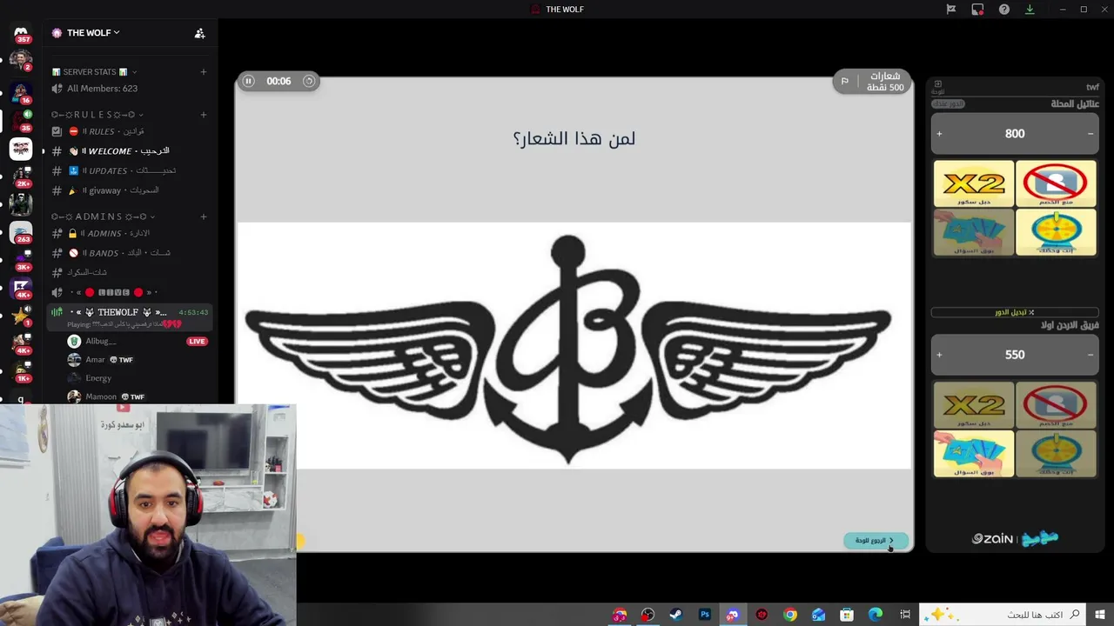Screen dimensions: 1114x626
Task: Click the green download update icon
Action: (x=1030, y=10)
